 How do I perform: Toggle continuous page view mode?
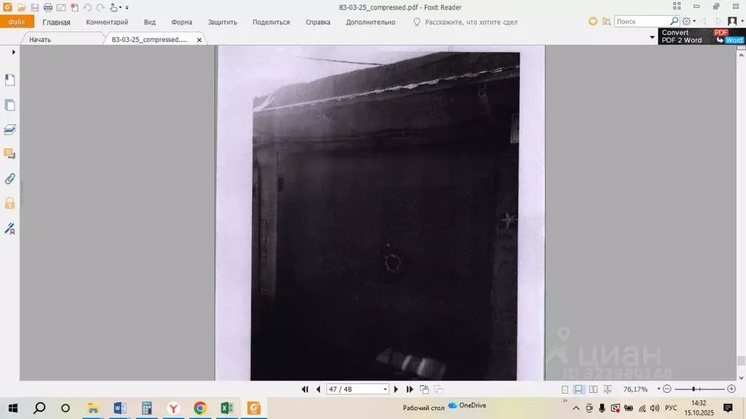click(578, 389)
